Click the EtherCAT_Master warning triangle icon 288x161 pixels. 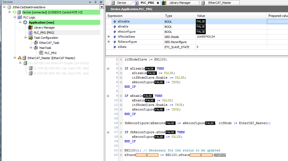click(20, 58)
